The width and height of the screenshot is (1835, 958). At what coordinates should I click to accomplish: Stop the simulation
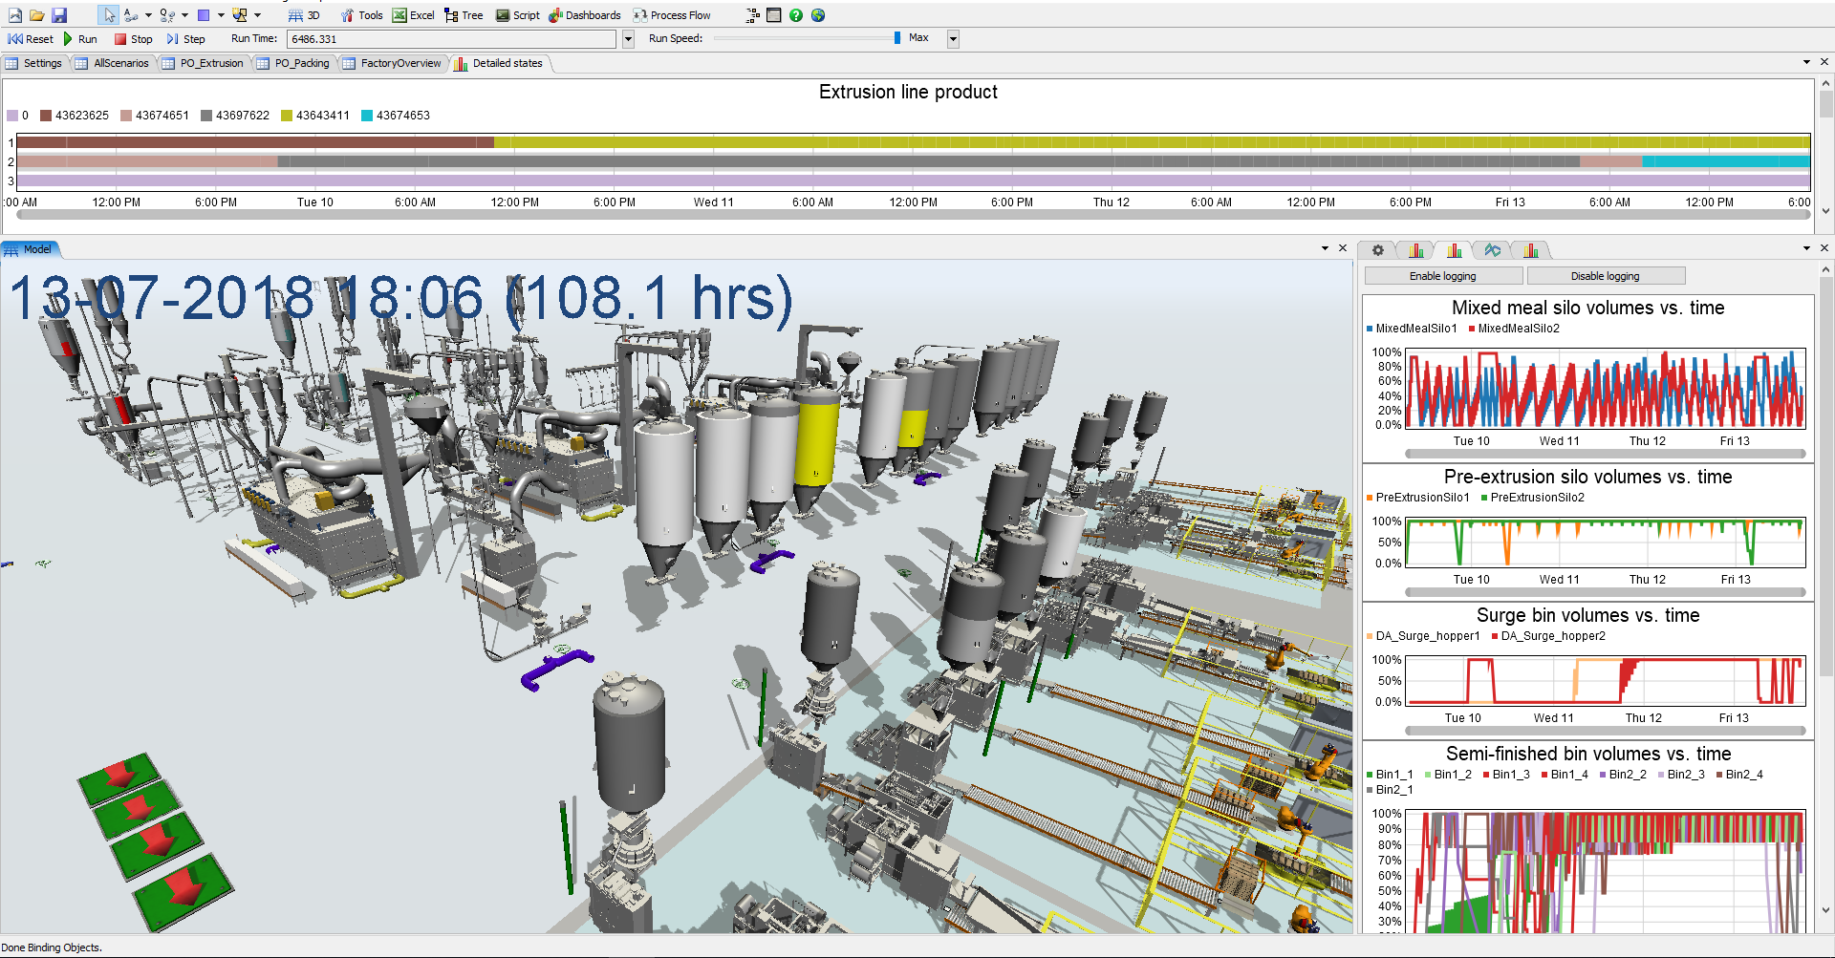point(133,39)
